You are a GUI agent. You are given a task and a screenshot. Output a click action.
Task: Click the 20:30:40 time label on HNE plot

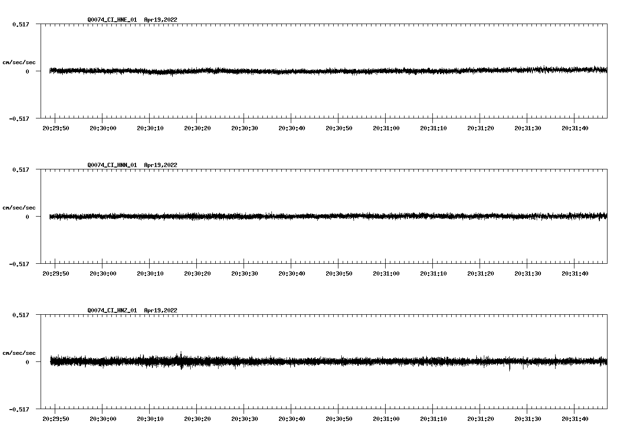[292, 128]
